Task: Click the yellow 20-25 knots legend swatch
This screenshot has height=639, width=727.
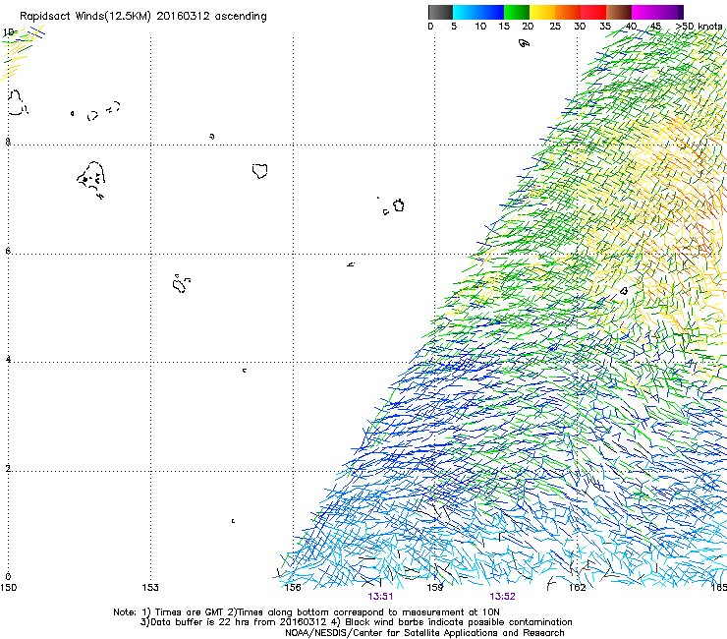Action: [x=542, y=12]
